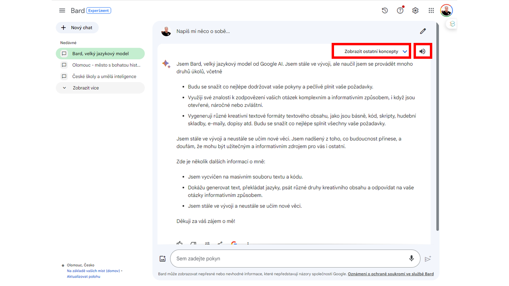Open Google account profile picture
Viewport: 509px width, 286px height.
click(446, 10)
